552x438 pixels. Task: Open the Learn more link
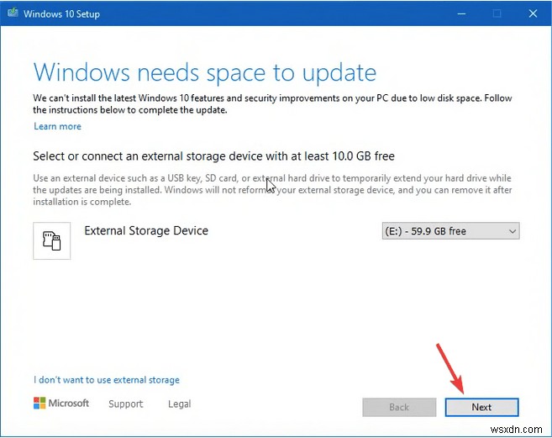tap(57, 126)
